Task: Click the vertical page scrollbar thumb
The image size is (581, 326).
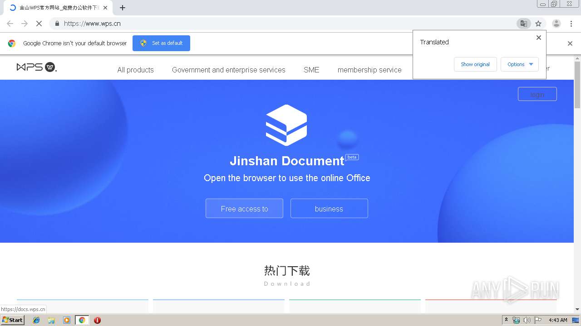Action: click(577, 85)
